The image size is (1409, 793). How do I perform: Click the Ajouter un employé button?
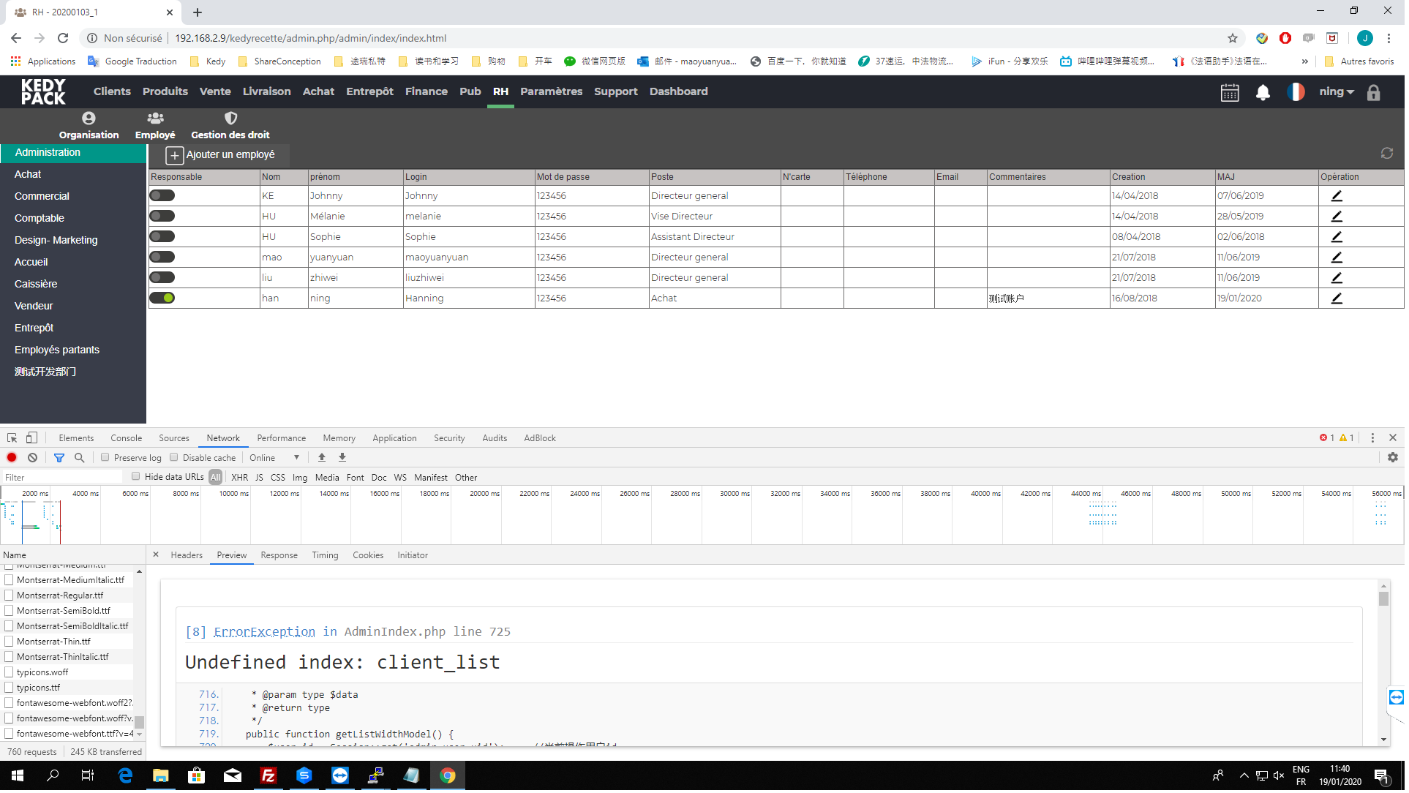click(221, 155)
